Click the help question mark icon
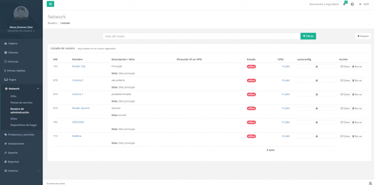Viewport: 374px width, 185px height. point(352,4)
